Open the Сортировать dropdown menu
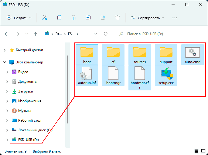This screenshot has width=208, height=155. 147,18
